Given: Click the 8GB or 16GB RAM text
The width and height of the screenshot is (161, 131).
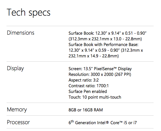Looking at the screenshot, I should (86, 110).
